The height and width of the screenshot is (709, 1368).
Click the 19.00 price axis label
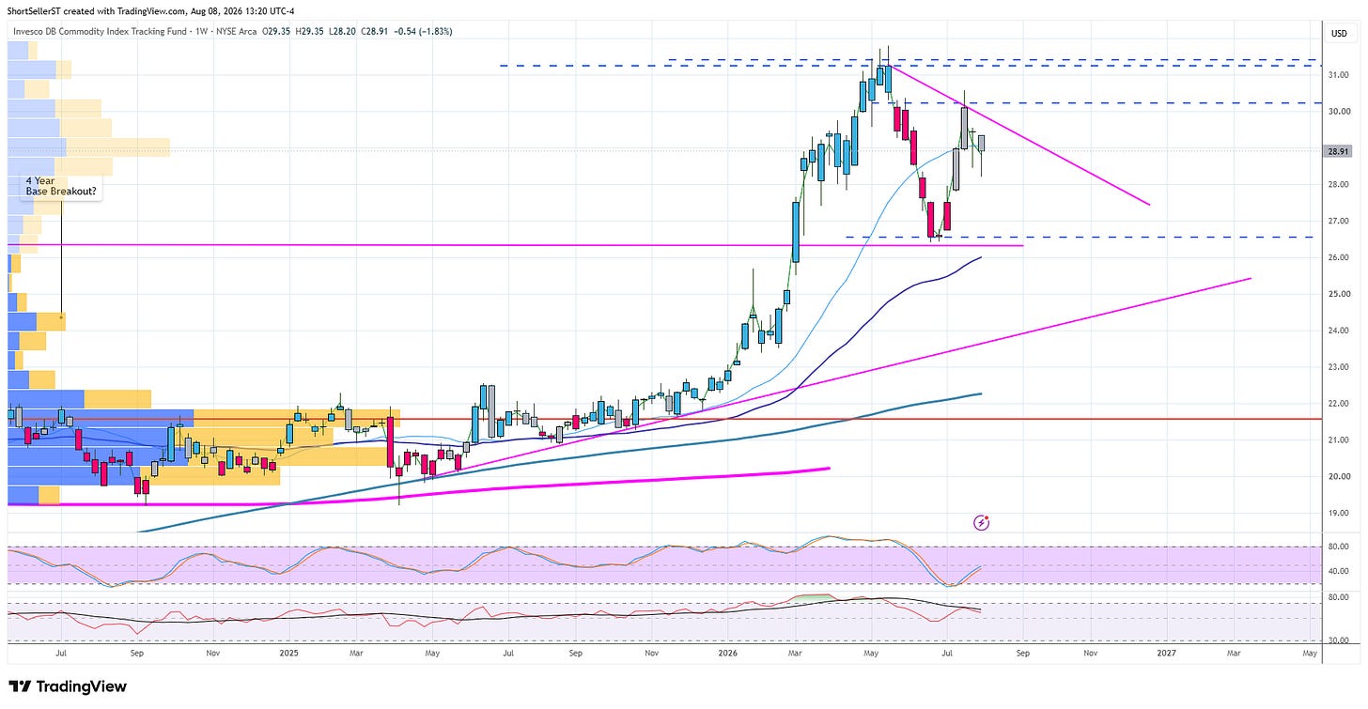coord(1338,514)
